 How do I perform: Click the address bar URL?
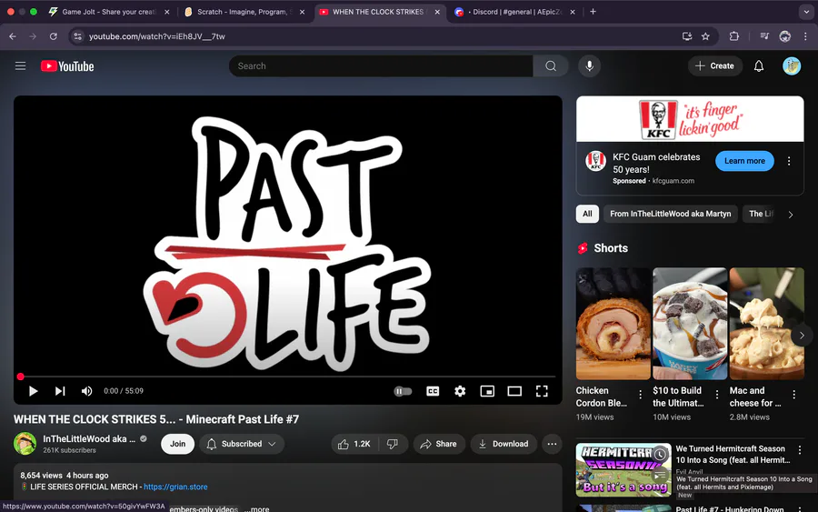pos(156,36)
